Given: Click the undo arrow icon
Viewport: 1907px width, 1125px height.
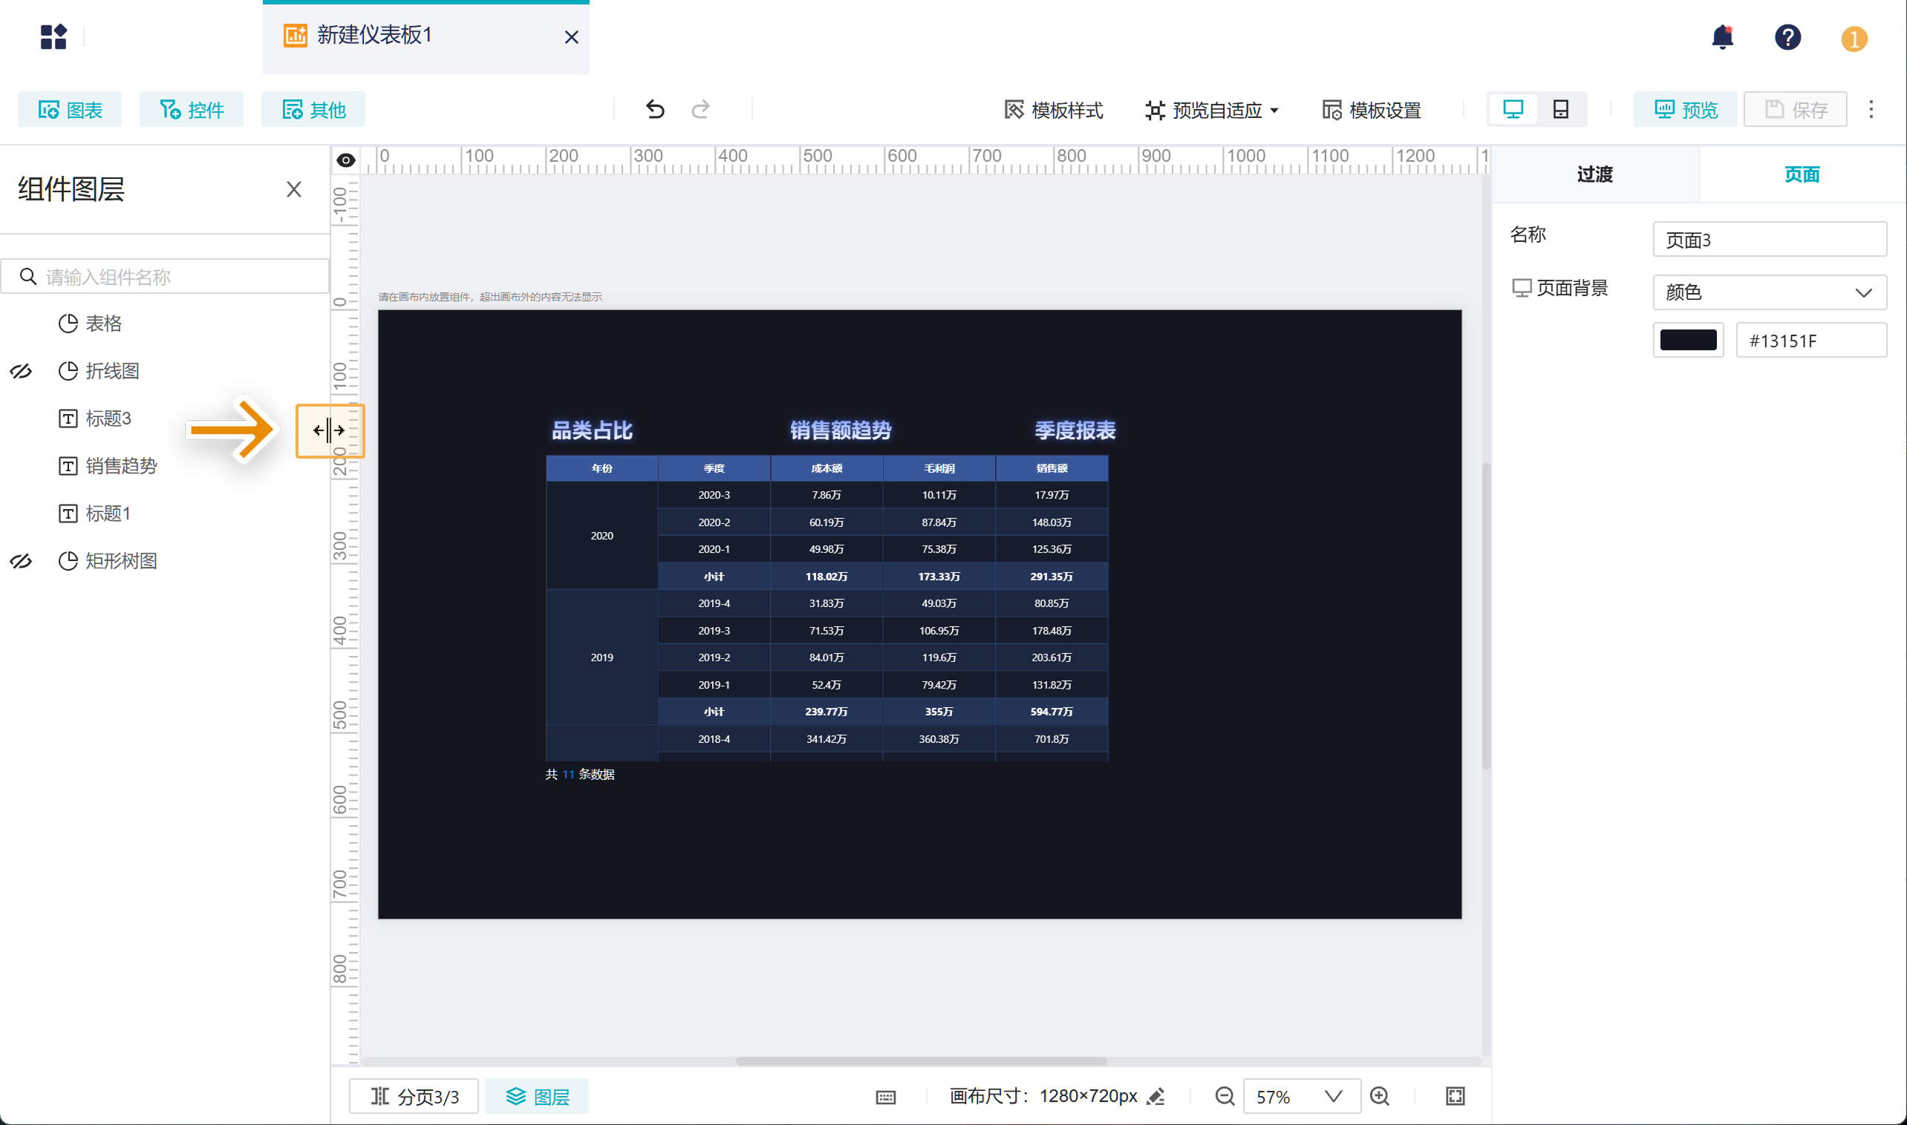Looking at the screenshot, I should pos(655,110).
